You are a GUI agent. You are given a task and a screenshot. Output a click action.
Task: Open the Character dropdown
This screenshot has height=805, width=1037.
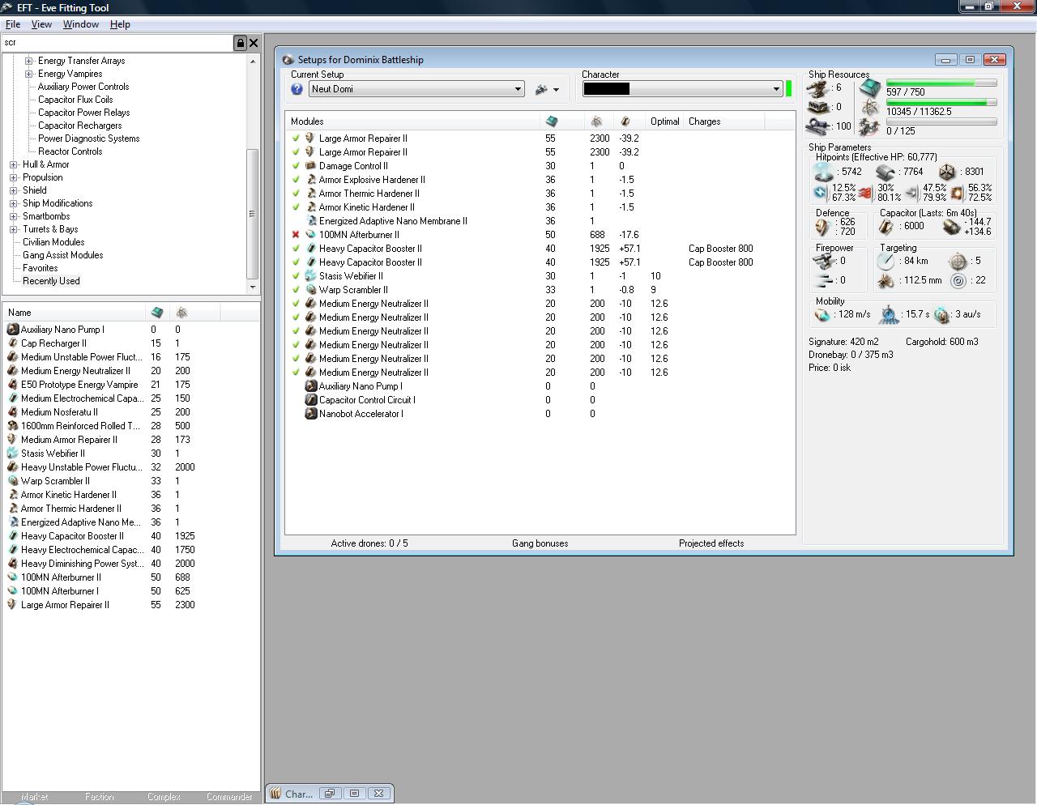pos(683,89)
